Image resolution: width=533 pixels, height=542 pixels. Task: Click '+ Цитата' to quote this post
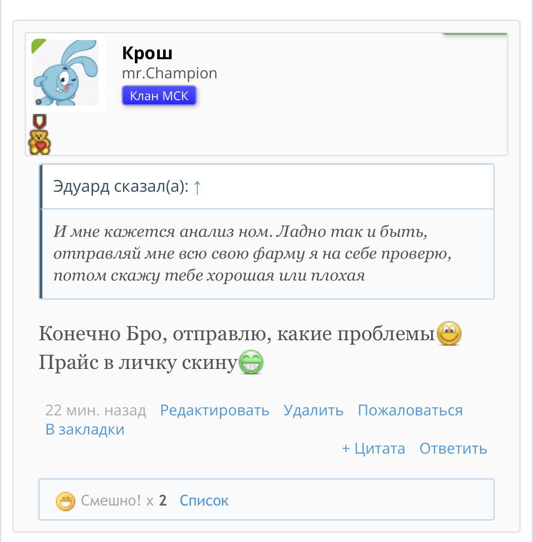pyautogui.click(x=373, y=448)
